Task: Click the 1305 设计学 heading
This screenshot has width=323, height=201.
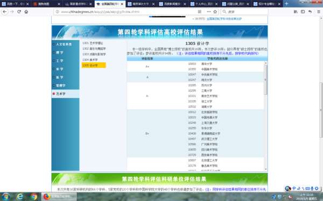Action: [197, 43]
